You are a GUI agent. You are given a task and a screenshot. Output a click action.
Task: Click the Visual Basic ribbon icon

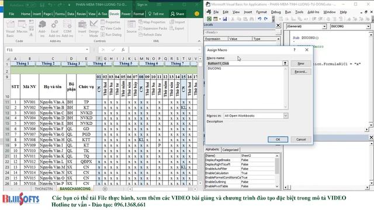coord(10,29)
